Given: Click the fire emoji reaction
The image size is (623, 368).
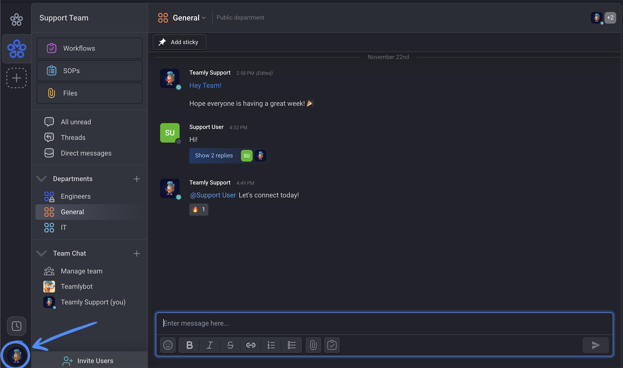Looking at the screenshot, I should [199, 210].
